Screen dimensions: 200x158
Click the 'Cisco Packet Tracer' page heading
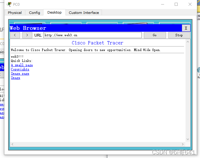(97, 43)
